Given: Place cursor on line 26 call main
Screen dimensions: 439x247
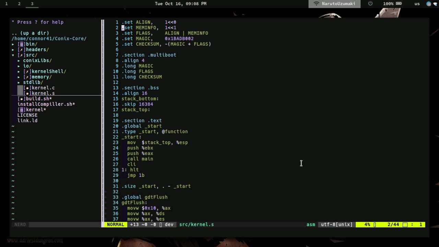Looking at the screenshot, I should pyautogui.click(x=140, y=159).
